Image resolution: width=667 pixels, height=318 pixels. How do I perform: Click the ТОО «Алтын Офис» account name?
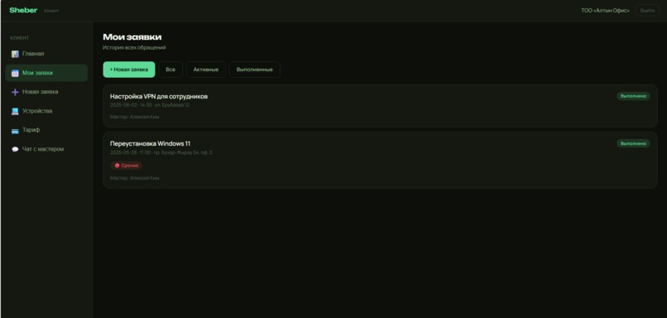coord(605,11)
